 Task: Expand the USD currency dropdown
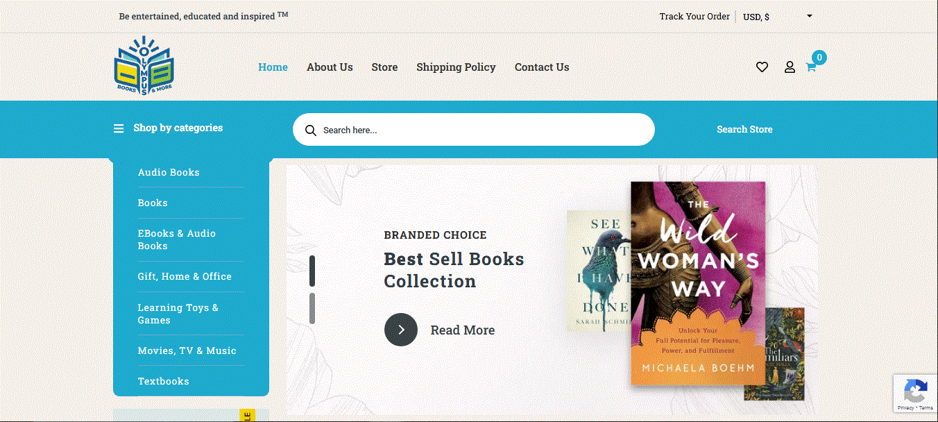[x=777, y=17]
